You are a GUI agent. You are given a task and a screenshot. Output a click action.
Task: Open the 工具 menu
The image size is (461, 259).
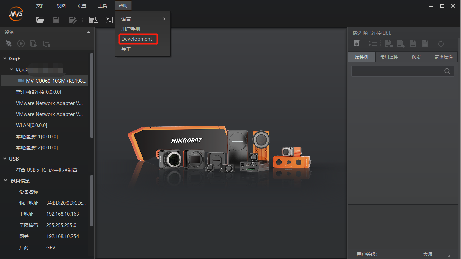(103, 6)
